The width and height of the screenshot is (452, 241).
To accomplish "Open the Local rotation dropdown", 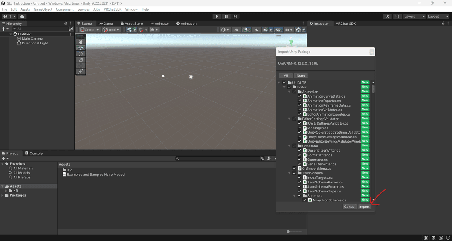I will coord(111,30).
